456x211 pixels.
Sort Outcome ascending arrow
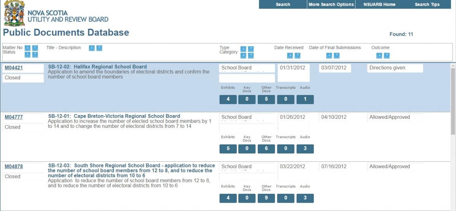[387, 56]
